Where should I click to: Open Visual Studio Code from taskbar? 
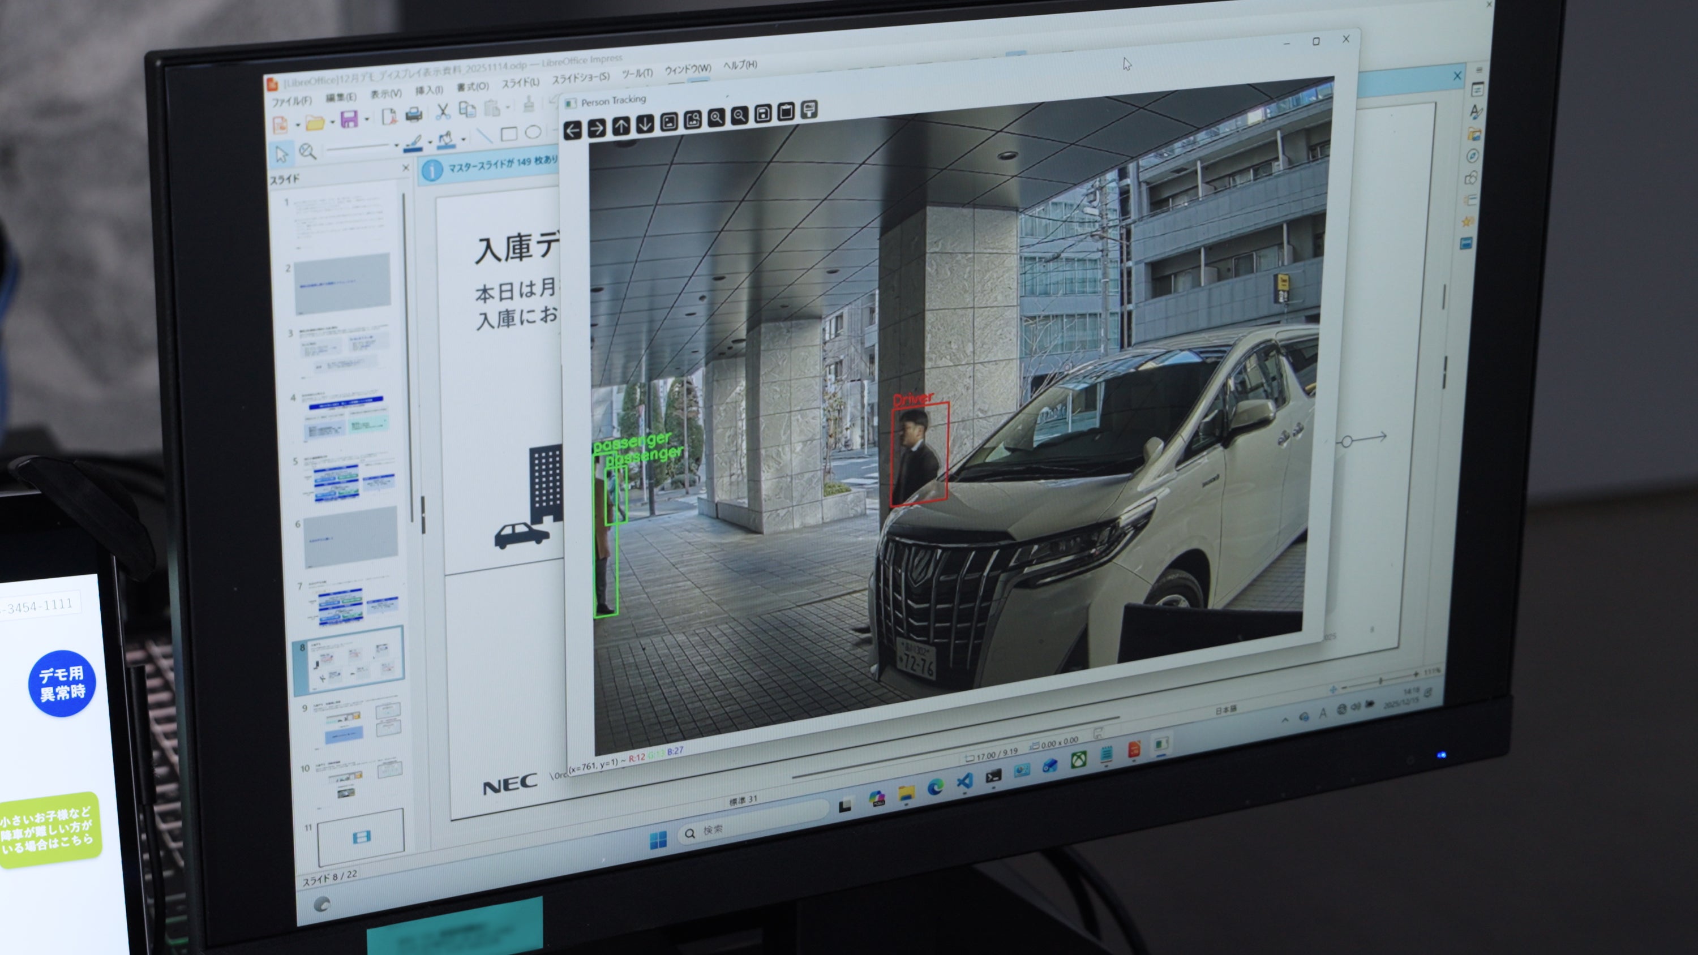(964, 782)
